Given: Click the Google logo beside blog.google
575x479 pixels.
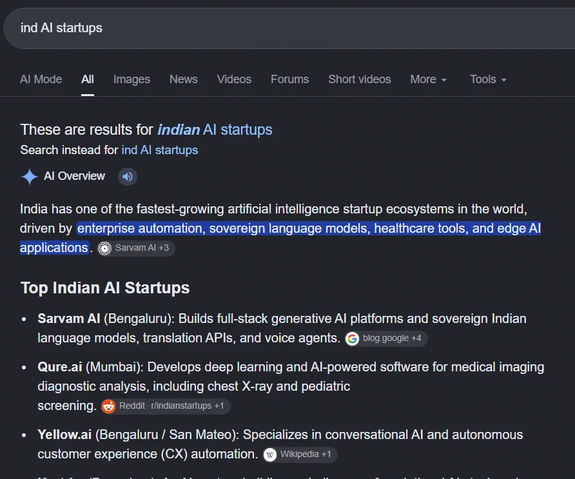Looking at the screenshot, I should coord(352,338).
